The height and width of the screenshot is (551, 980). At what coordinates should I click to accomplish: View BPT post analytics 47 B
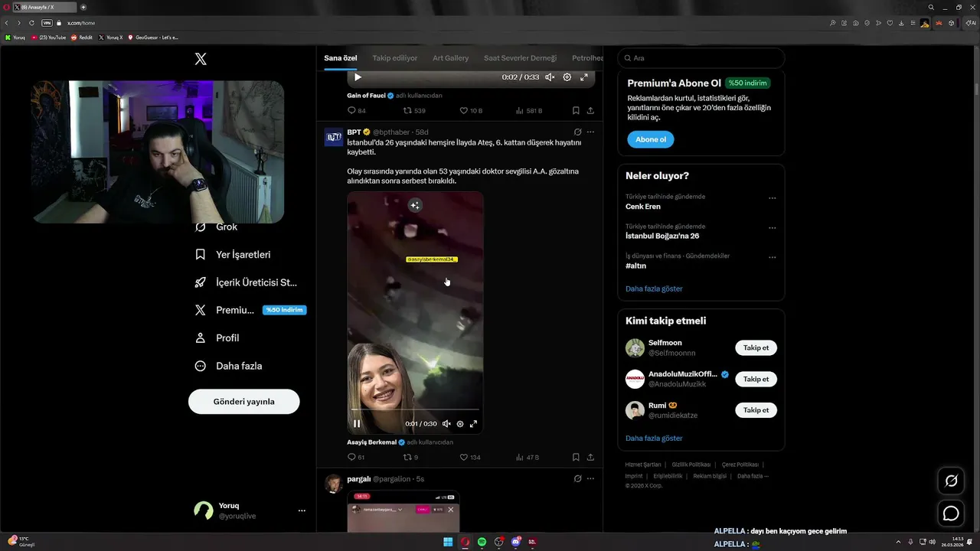pyautogui.click(x=528, y=458)
